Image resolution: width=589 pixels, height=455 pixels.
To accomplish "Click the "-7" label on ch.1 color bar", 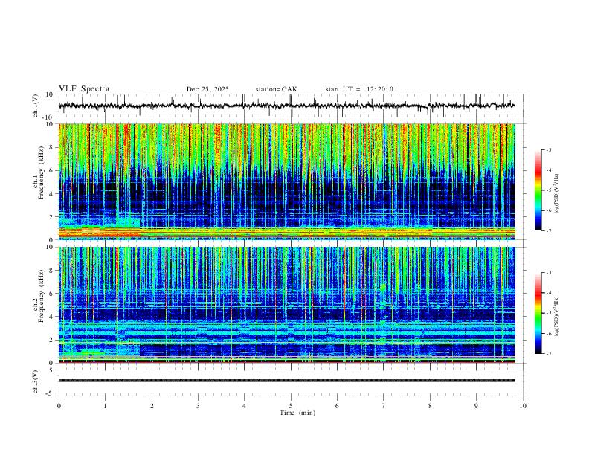I will (549, 230).
